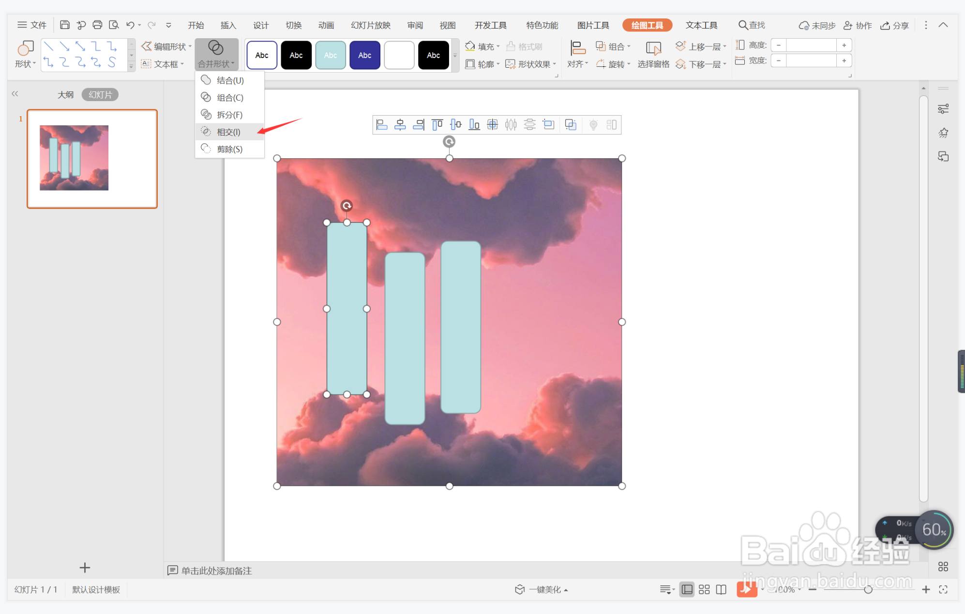Click the group shapes icon in floating toolbar
Screen dimensions: 965x614
coord(571,125)
